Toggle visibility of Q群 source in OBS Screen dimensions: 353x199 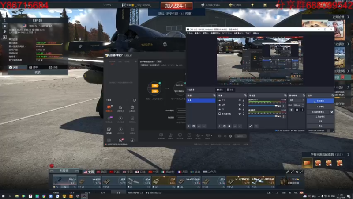[240, 105]
